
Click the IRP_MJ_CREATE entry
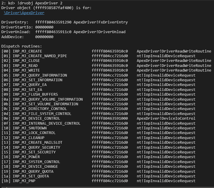(x=27, y=51)
